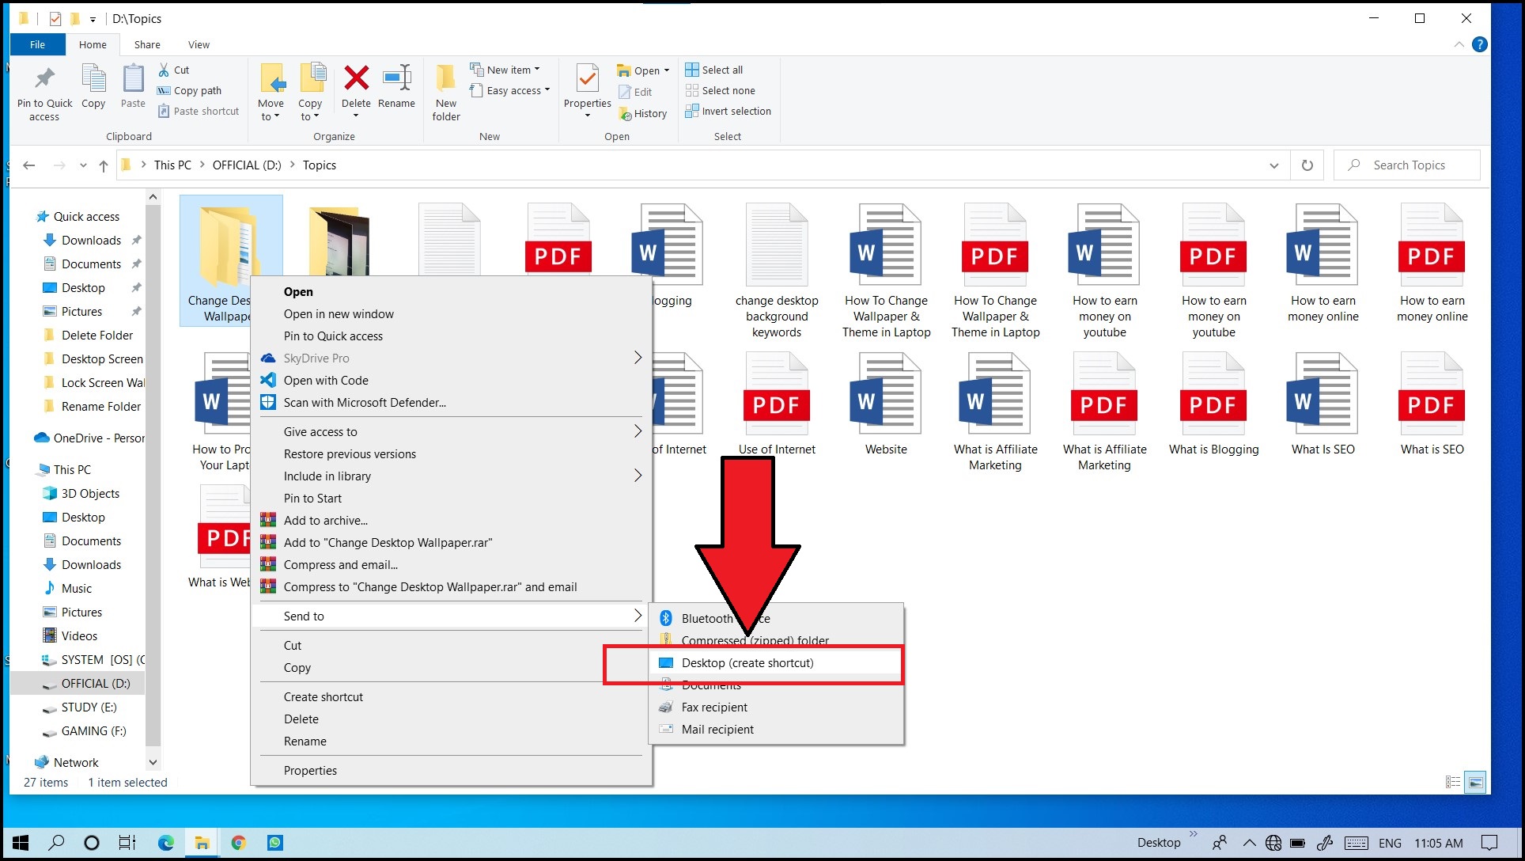Click the Refresh icon beside address bar
Image resolution: width=1525 pixels, height=861 pixels.
click(x=1307, y=165)
